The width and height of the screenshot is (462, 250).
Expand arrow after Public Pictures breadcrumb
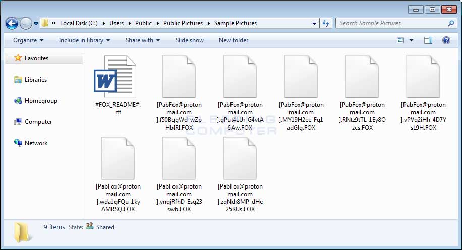tap(209, 23)
